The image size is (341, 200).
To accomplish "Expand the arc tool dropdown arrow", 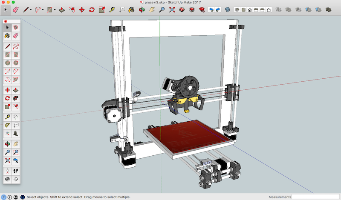I will click(43, 9).
